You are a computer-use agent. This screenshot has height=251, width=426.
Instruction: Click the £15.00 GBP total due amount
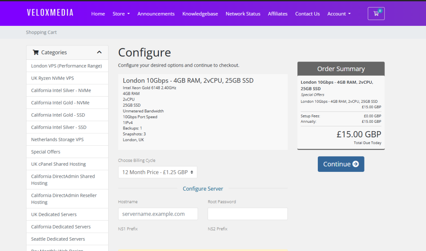(359, 134)
